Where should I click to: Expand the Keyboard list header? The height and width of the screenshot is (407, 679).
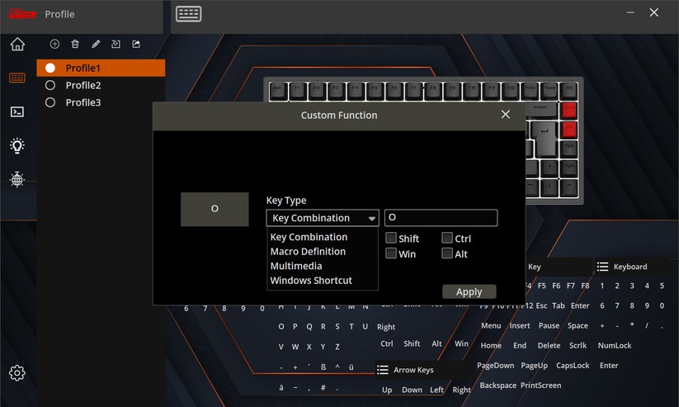(x=629, y=267)
